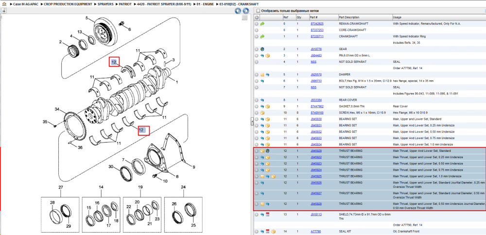Viewport: 486px width, 235px height.
Task: Click callout 27 on diagram
Action: coord(61,187)
